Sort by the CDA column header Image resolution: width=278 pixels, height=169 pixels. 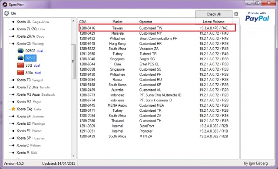(83, 22)
